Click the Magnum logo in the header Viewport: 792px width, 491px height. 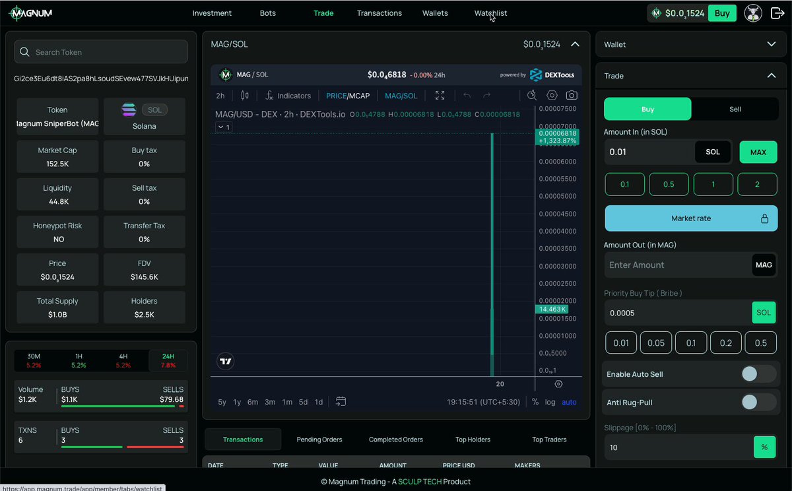click(30, 13)
